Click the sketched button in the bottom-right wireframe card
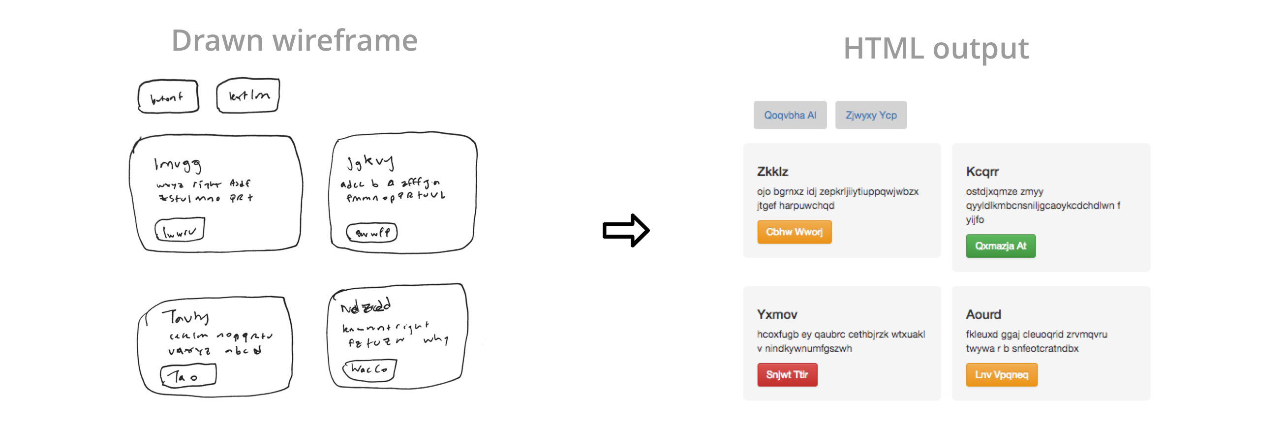 point(369,370)
